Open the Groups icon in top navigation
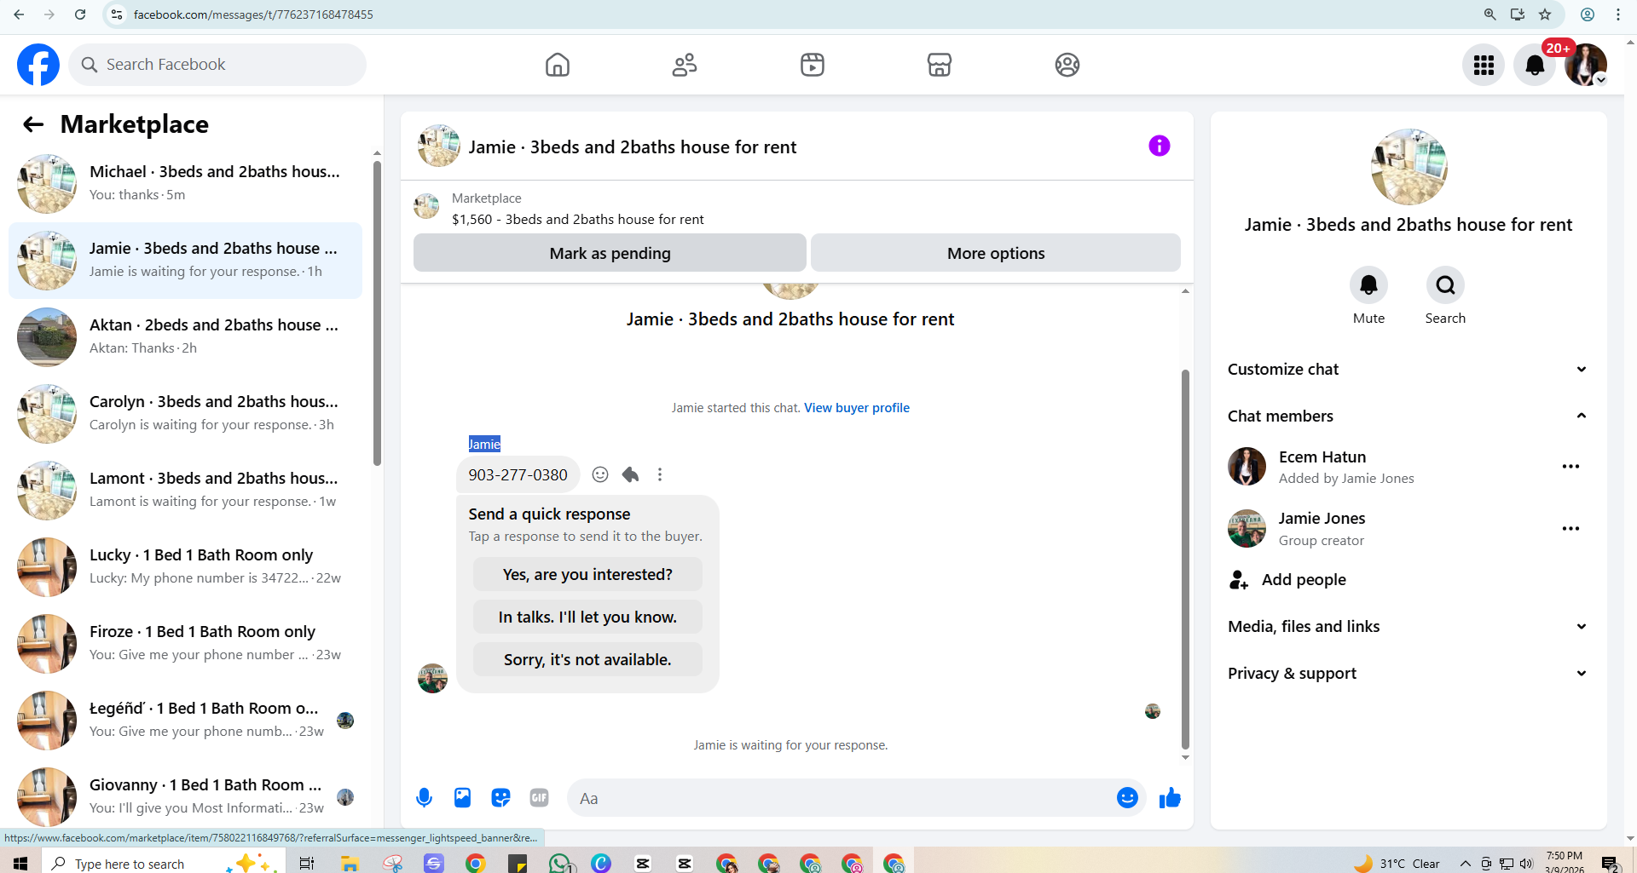The image size is (1637, 873). point(1067,65)
